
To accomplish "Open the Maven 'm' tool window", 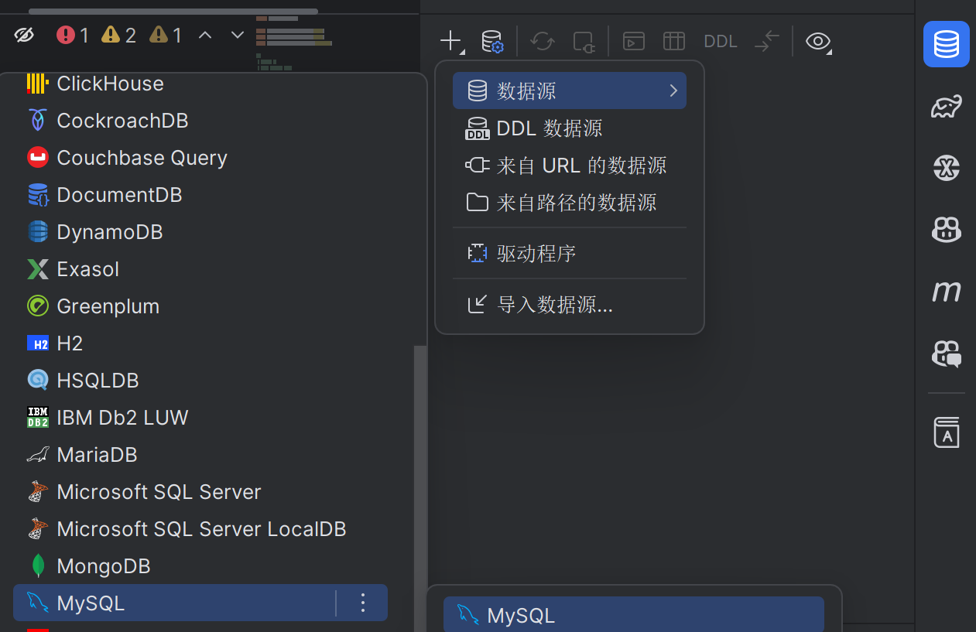I will [x=946, y=291].
